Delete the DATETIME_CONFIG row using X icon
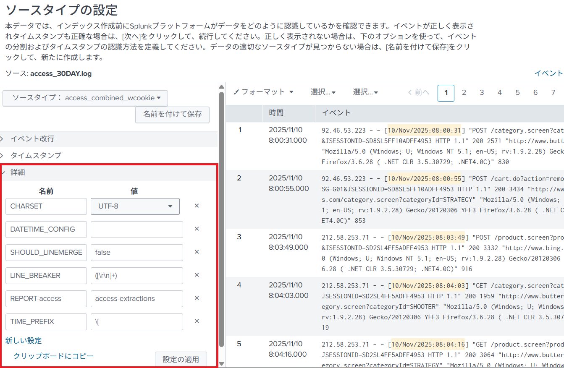Image resolution: width=564 pixels, height=368 pixels. pos(196,229)
